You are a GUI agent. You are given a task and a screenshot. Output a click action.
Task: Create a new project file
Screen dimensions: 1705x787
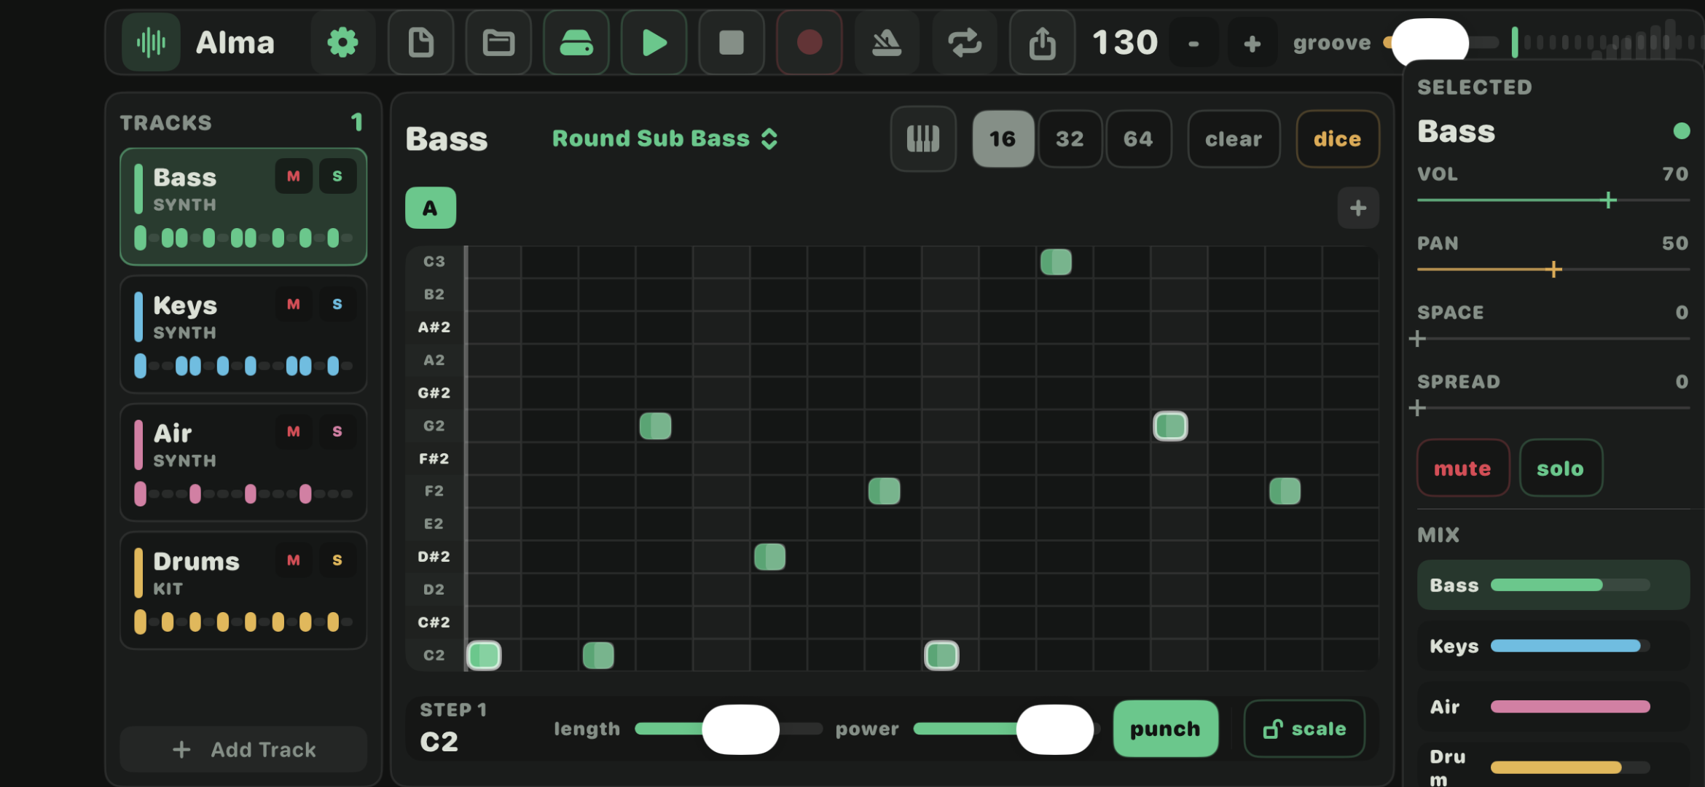[420, 43]
